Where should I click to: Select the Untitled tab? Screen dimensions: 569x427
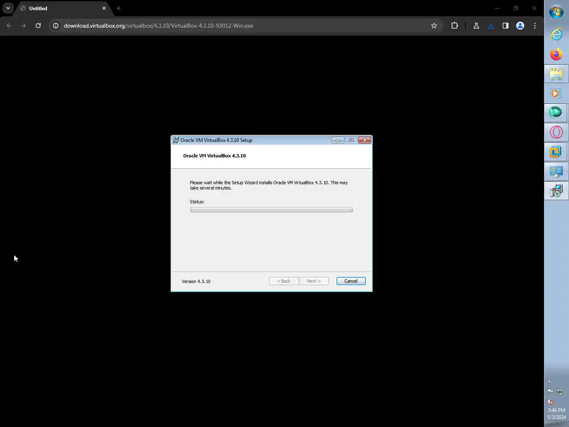[x=62, y=8]
